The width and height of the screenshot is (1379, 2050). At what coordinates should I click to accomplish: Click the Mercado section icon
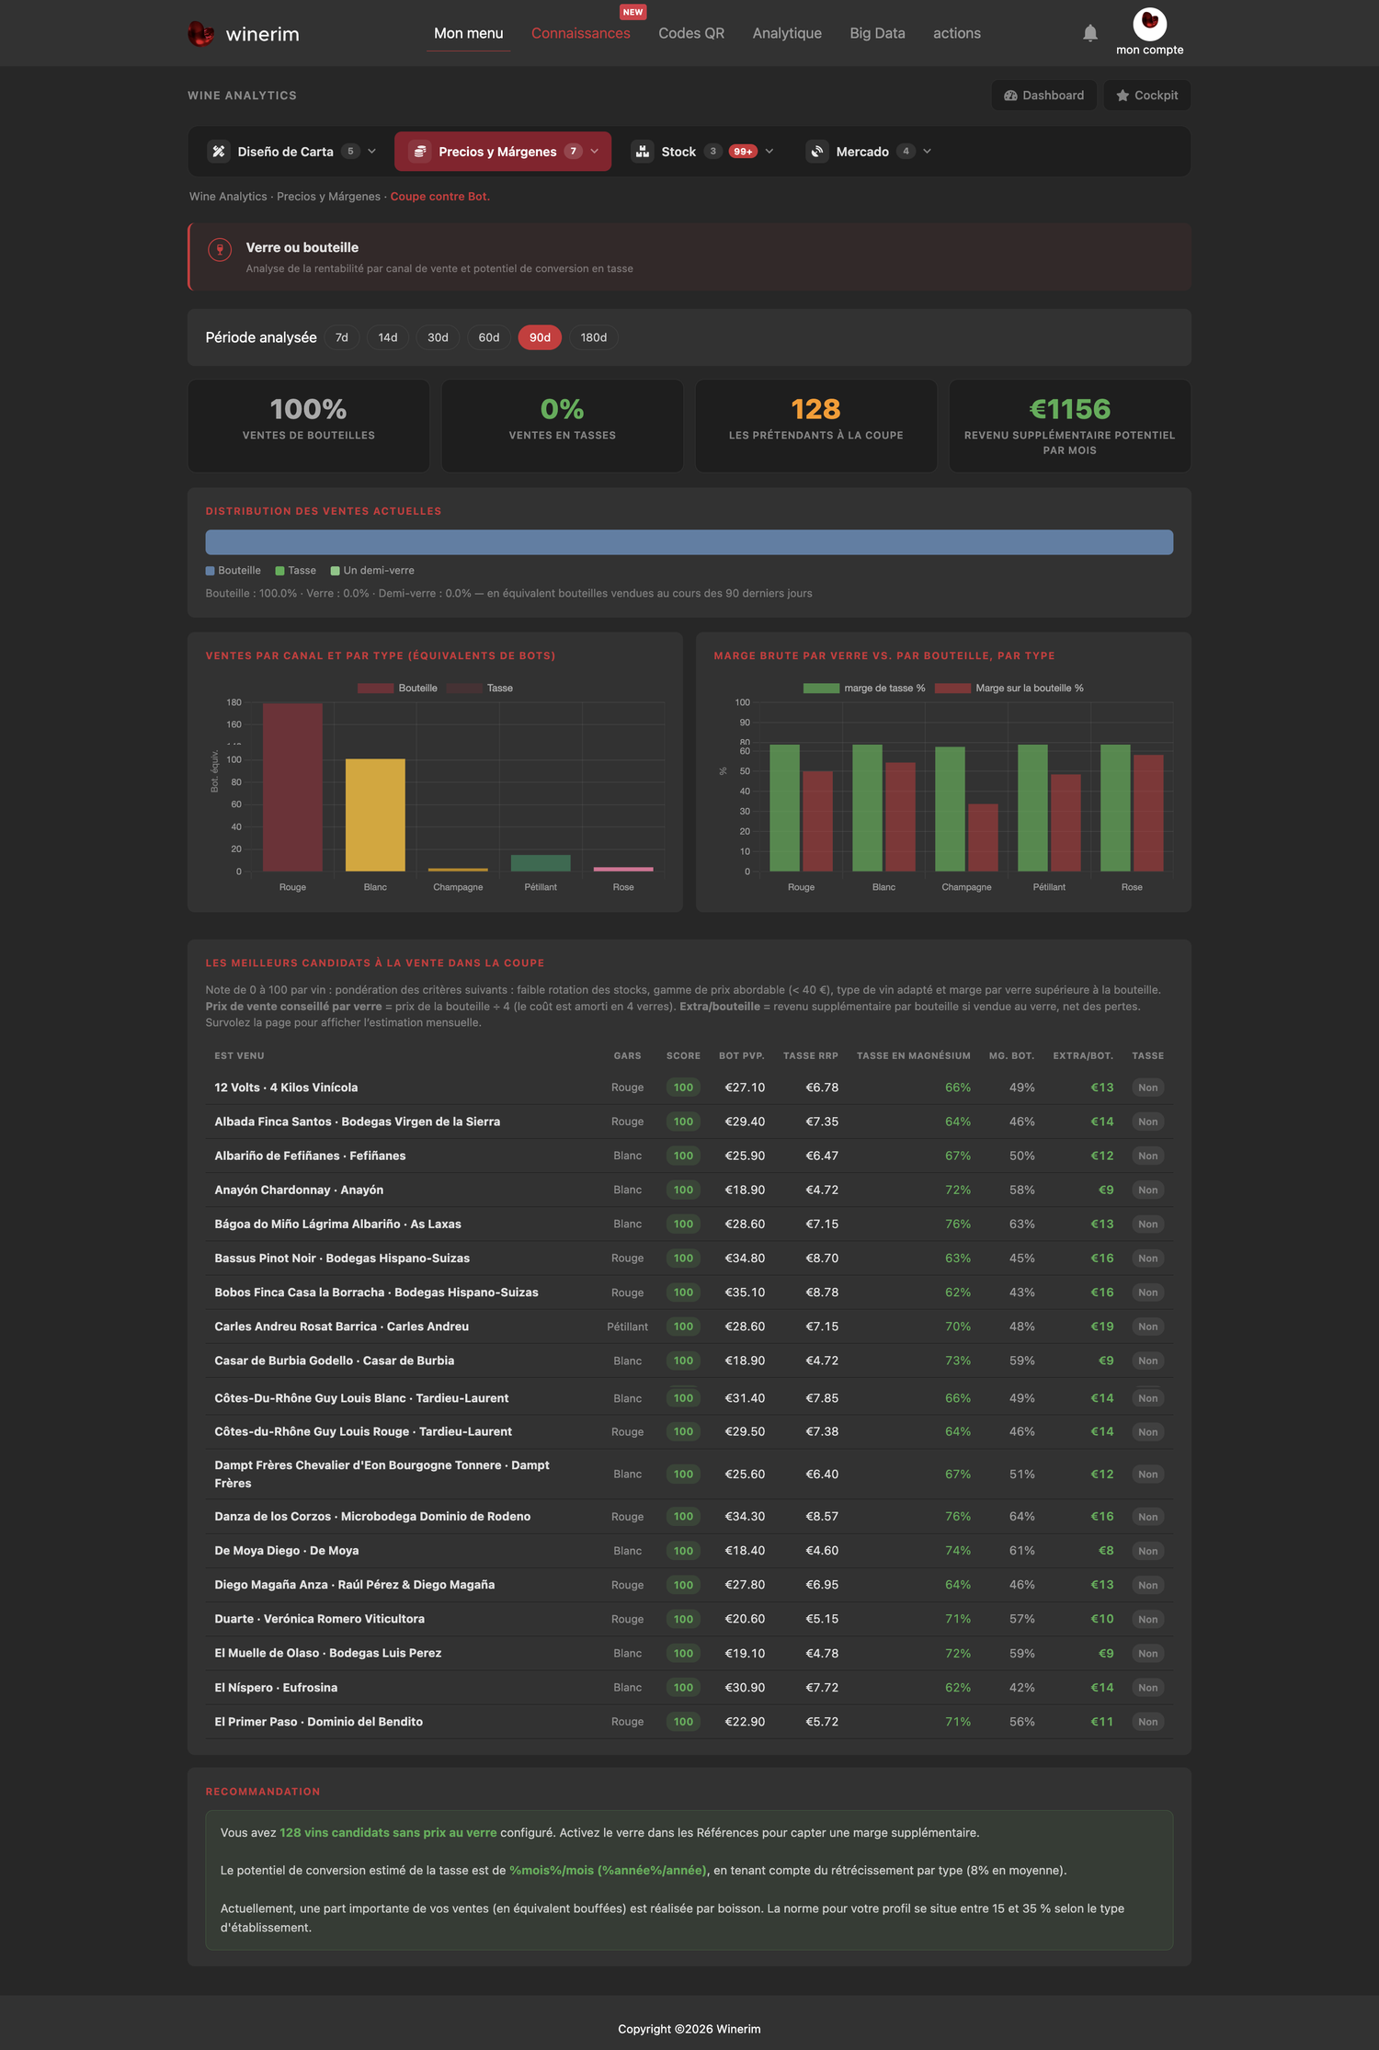(x=817, y=152)
